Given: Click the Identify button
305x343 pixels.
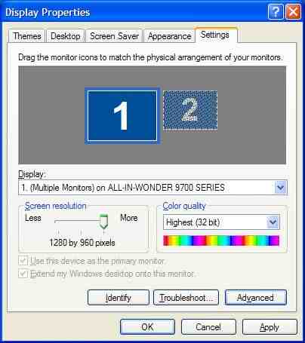Looking at the screenshot, I should click(119, 298).
